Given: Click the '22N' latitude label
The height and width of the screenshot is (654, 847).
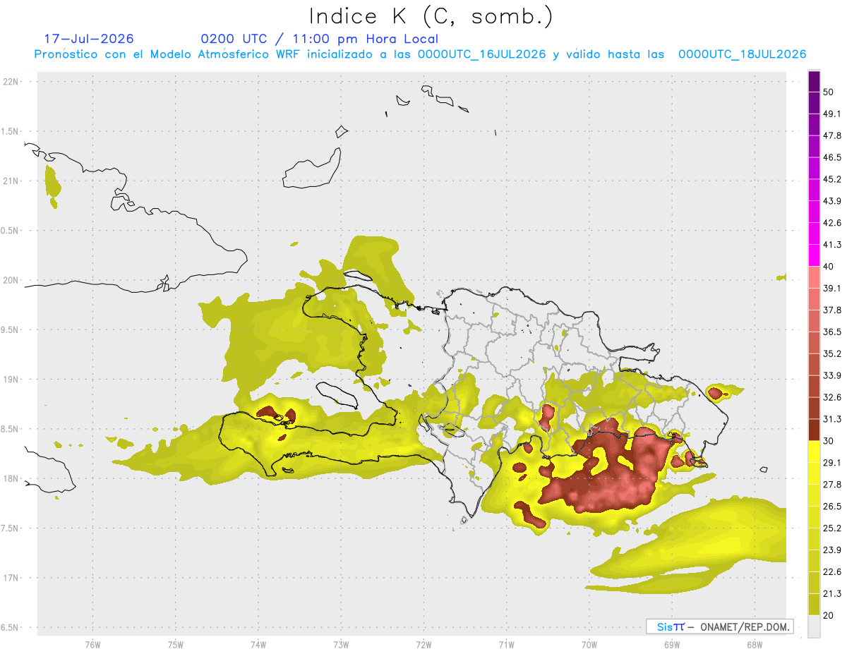Looking at the screenshot, I should tap(11, 82).
